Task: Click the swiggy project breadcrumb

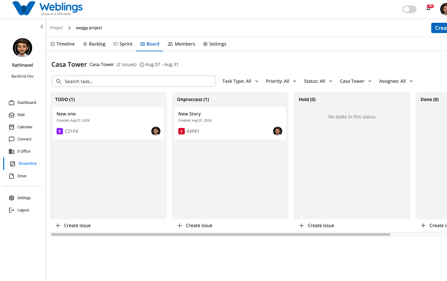Action: pyautogui.click(x=89, y=28)
